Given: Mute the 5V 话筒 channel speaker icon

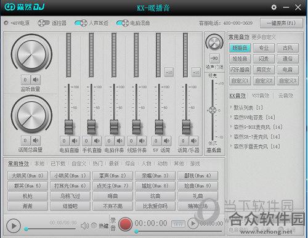Looking at the screenshot, I should pyautogui.click(x=166, y=141).
